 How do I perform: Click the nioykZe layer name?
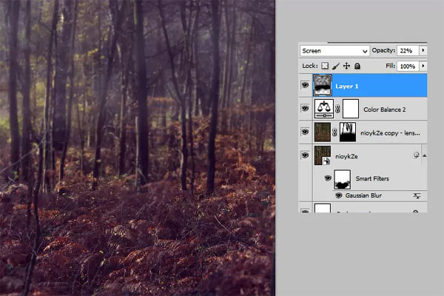(x=346, y=157)
